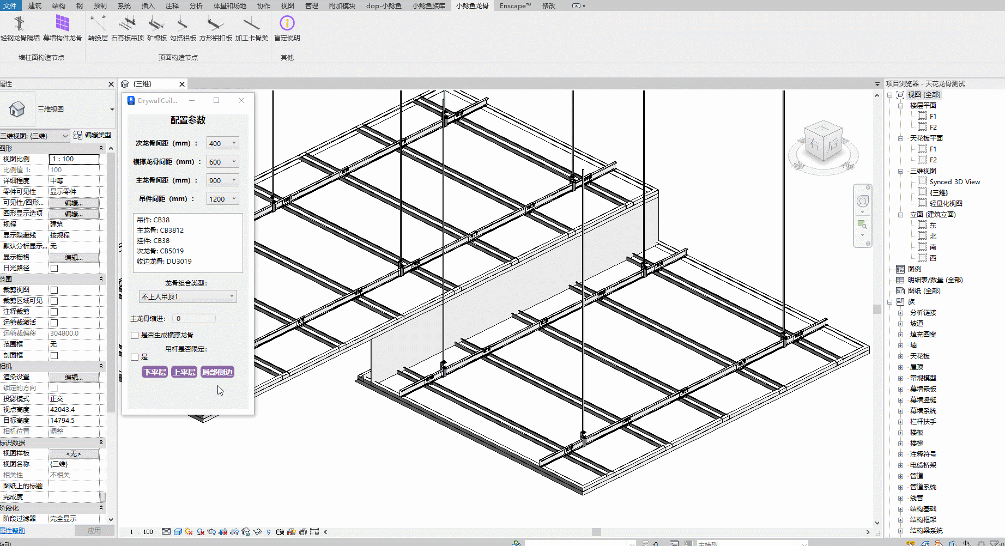This screenshot has height=546, width=1005.
Task: Open the 次龙骨间距 dropdown
Action: 222,143
